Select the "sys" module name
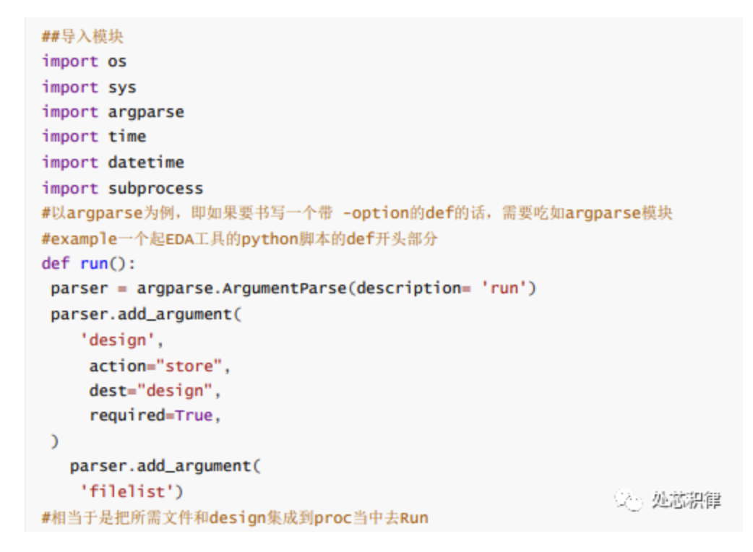Screen dimensions: 753x552 pyautogui.click(x=122, y=87)
